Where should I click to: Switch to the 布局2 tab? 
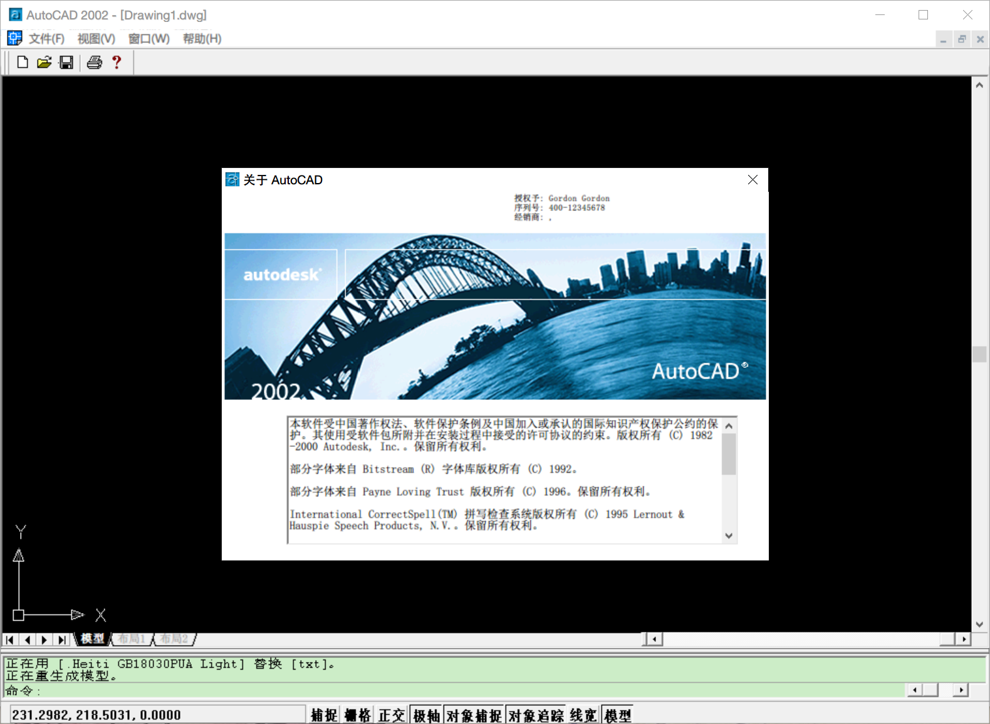174,639
